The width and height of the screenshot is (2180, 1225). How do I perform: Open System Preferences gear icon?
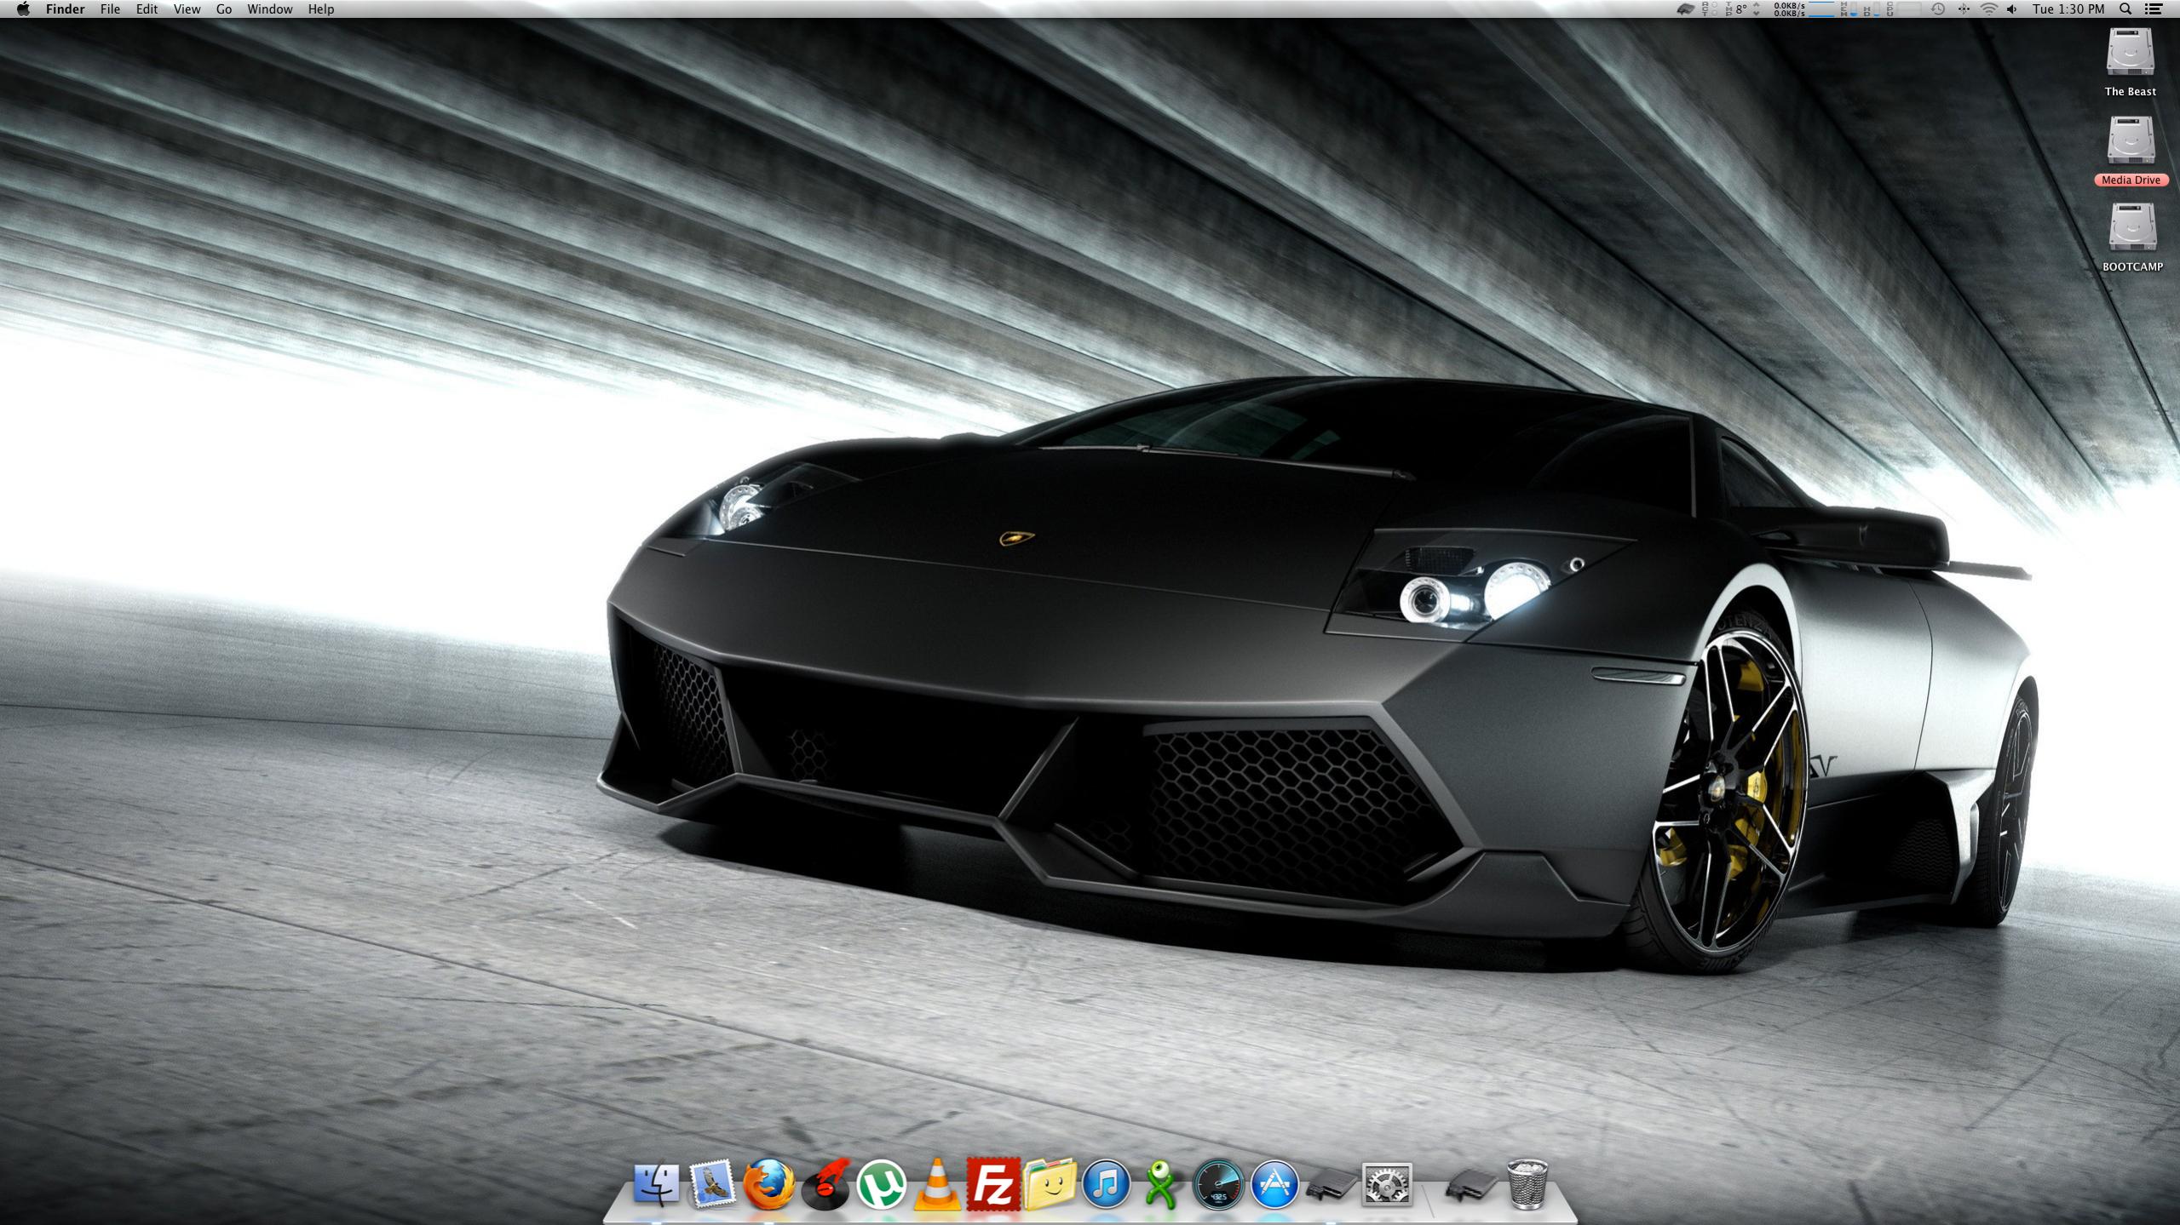[x=1387, y=1184]
